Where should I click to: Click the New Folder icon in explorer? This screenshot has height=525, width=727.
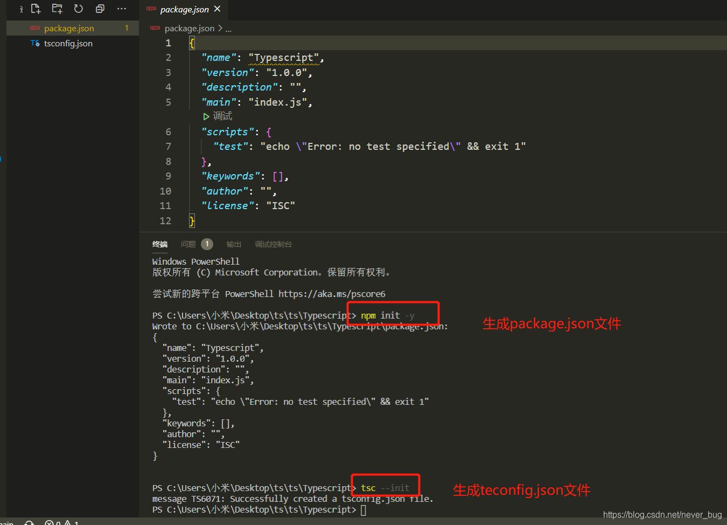tap(57, 9)
